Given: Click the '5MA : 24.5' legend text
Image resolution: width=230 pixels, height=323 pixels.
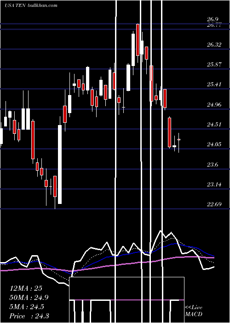Looking at the screenshot, I should [x=27, y=307].
